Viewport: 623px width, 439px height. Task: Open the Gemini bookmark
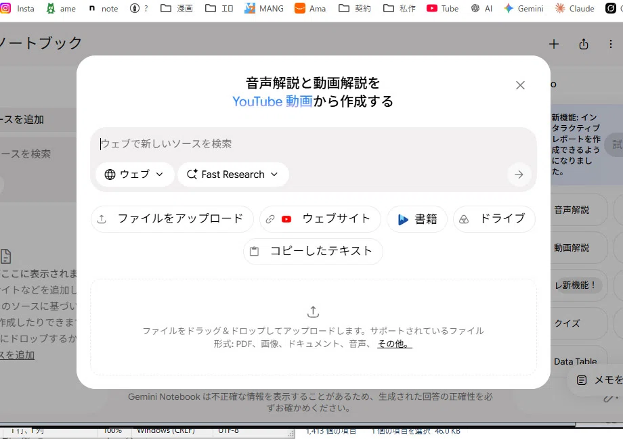[523, 8]
